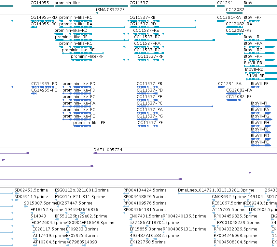The image size is (277, 247).
Task: Select SD15007.5prime EST label
Action: 41,203
